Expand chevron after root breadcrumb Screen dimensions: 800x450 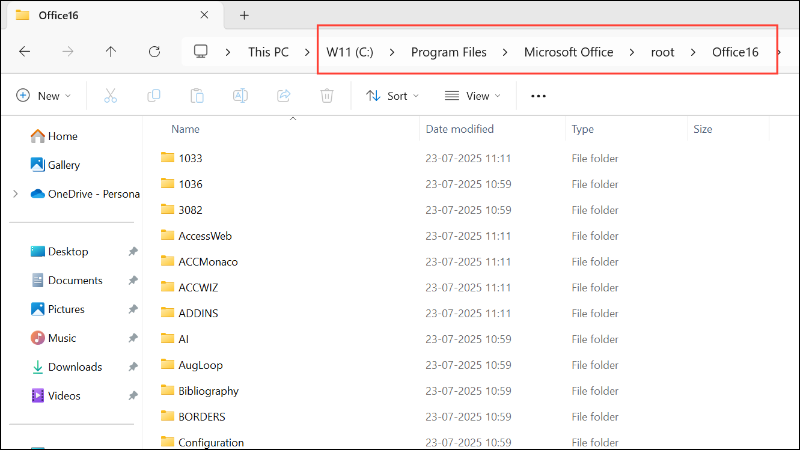click(x=694, y=52)
